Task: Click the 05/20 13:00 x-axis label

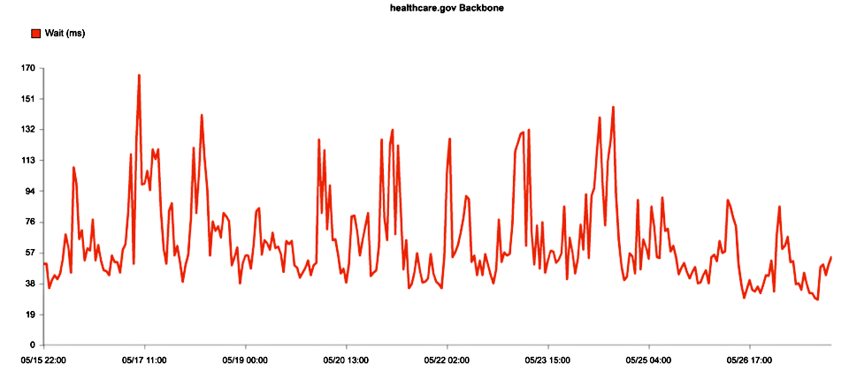Action: tap(346, 359)
